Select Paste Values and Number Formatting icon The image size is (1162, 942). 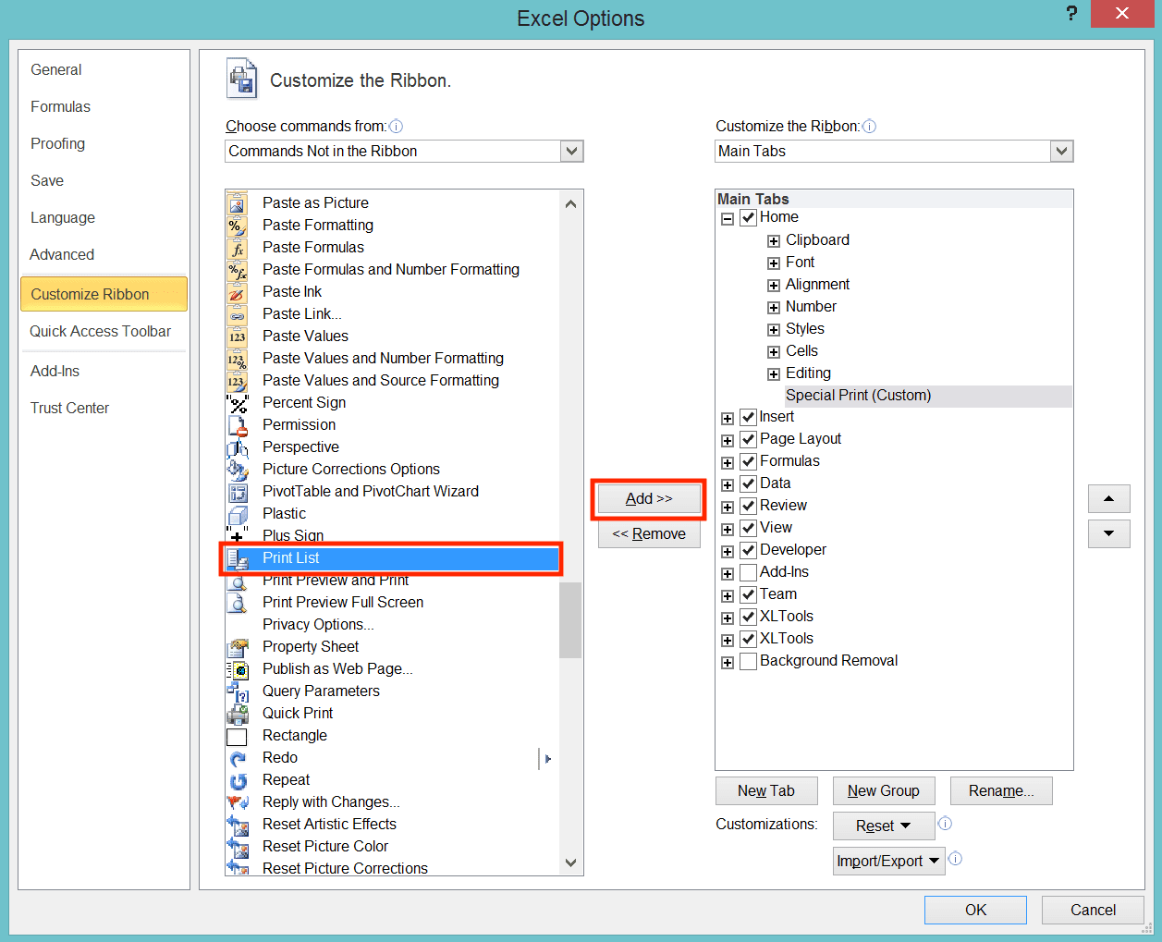click(x=238, y=359)
